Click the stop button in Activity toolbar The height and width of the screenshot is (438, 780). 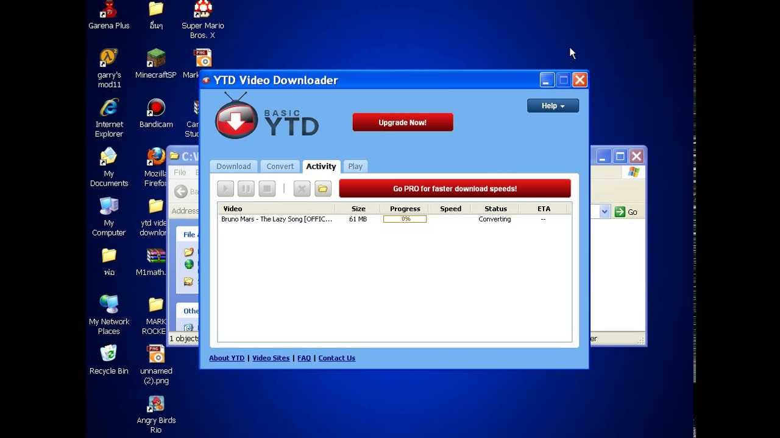(267, 189)
